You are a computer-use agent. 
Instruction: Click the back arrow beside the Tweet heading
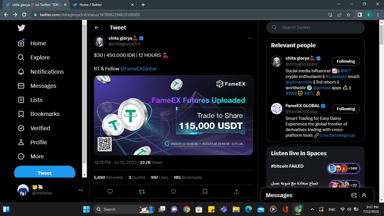pos(97,28)
